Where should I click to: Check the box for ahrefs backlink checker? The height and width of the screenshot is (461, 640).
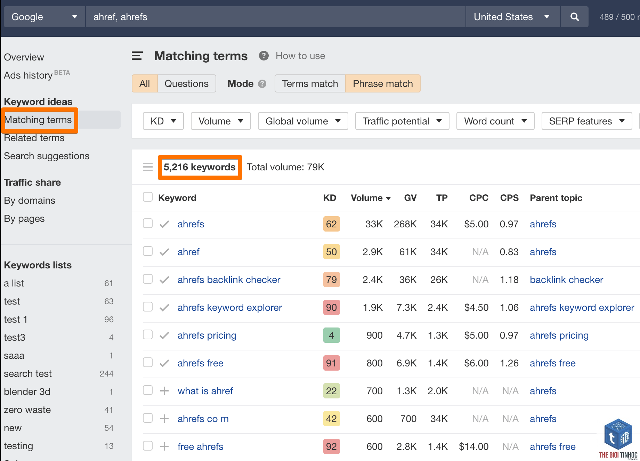(148, 279)
